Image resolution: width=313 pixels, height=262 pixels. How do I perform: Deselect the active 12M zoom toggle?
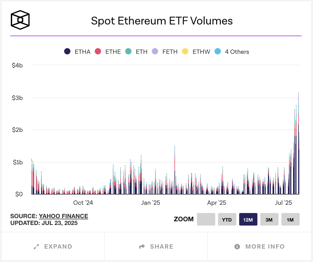tap(248, 219)
